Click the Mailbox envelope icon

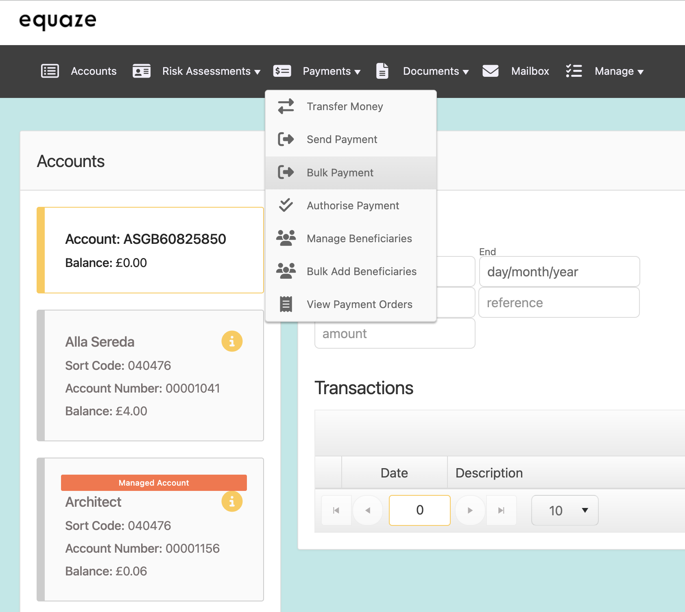(490, 71)
